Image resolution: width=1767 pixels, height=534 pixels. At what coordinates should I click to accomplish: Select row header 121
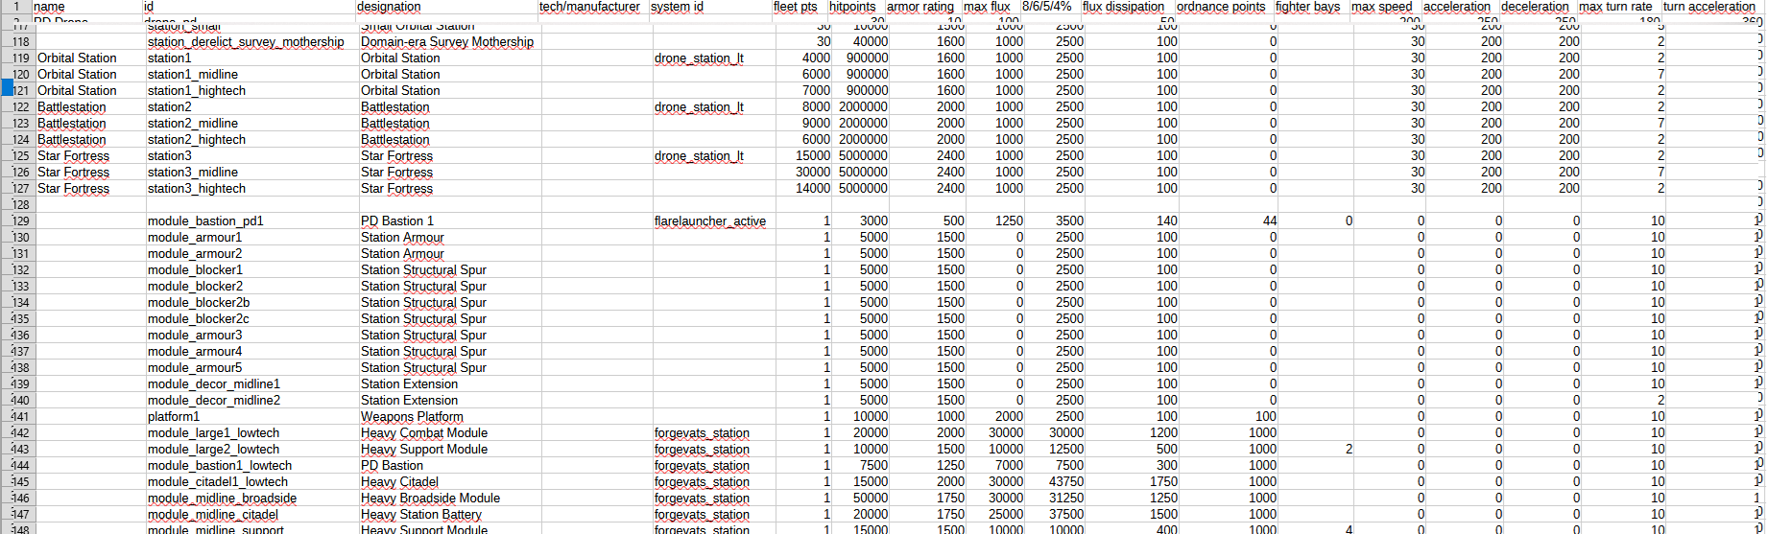tap(16, 90)
